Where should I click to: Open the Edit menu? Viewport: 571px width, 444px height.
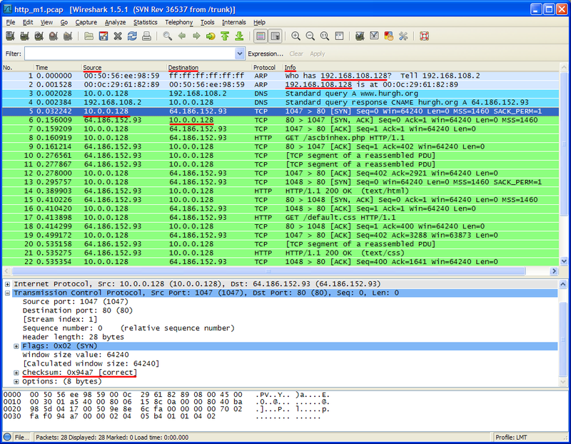(28, 22)
